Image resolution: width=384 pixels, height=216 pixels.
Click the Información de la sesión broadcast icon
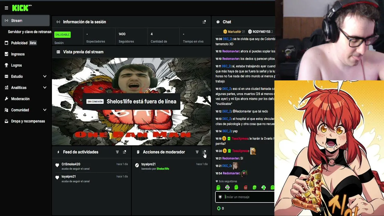58,22
